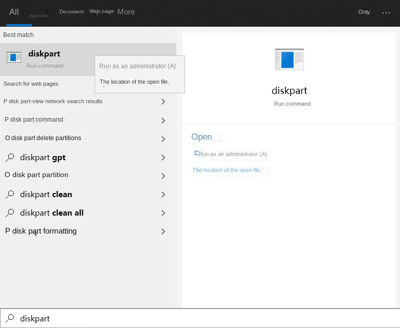Screen dimensions: 400x328
Task: Expand the disk part command suggestion chevron
Action: [x=163, y=121]
